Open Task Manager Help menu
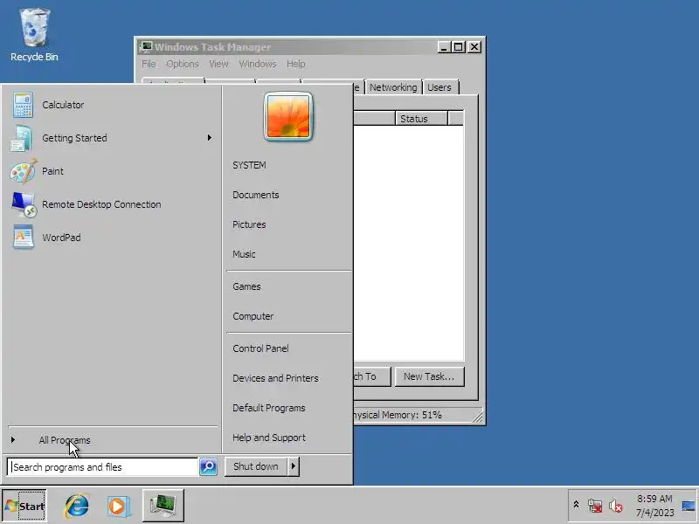The image size is (699, 524). point(296,64)
